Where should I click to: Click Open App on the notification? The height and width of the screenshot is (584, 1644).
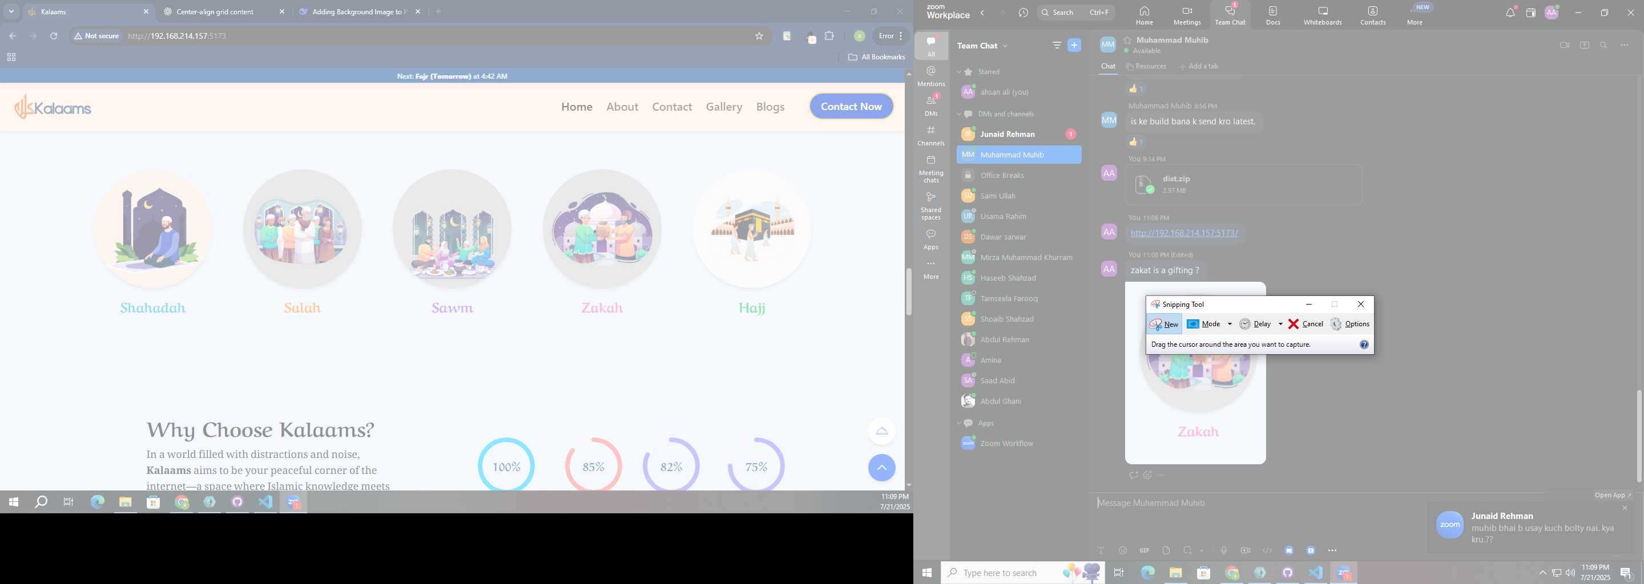[x=1612, y=496]
